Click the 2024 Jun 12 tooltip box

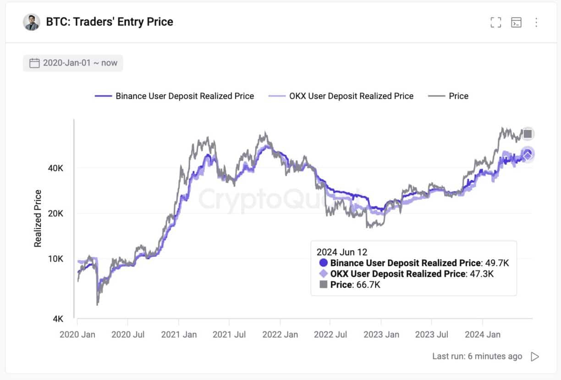(413, 268)
